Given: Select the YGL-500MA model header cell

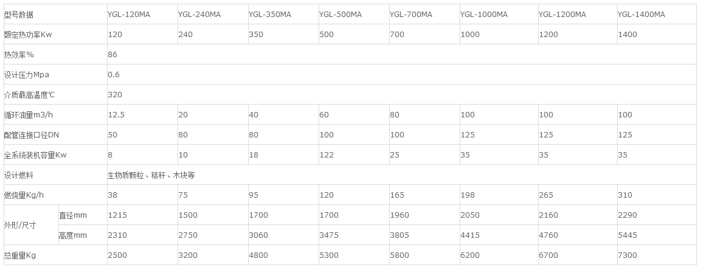Looking at the screenshot, I should (x=340, y=14).
